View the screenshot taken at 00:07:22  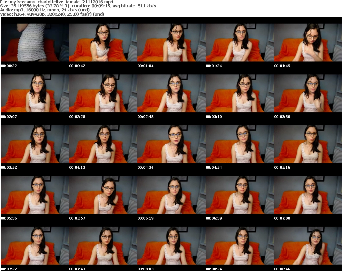pyautogui.click(x=35, y=246)
